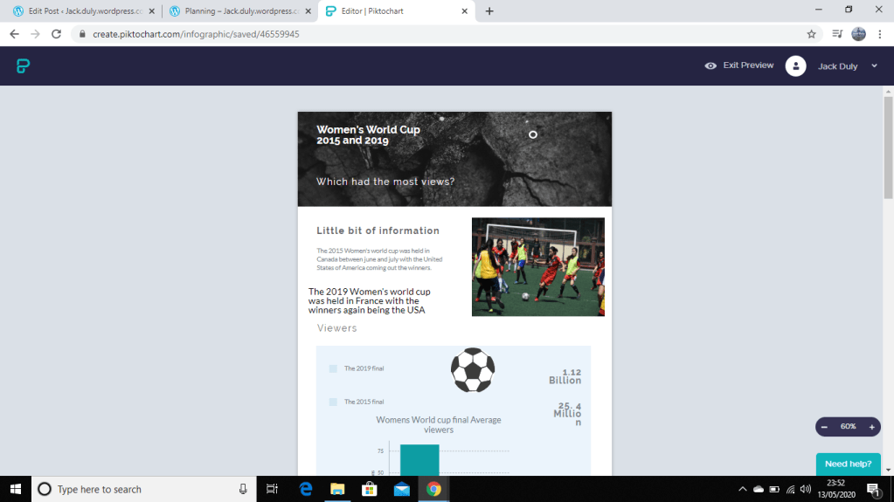Toggle the 2019 final legend square

tap(333, 368)
